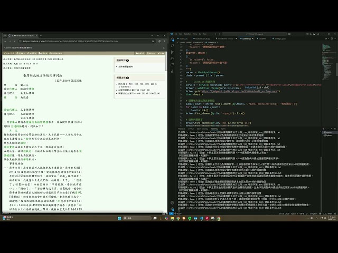Click the first button in judgment page toolbar
This screenshot has width=338, height=253.
(x=9, y=53)
